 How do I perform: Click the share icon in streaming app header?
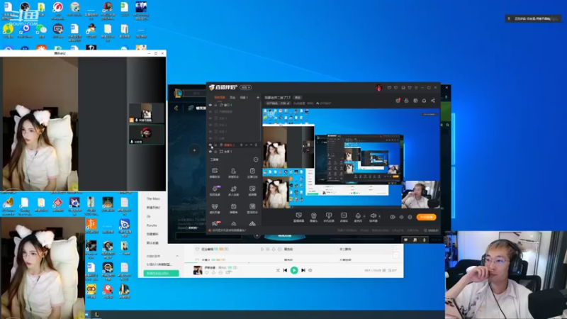coord(433,101)
